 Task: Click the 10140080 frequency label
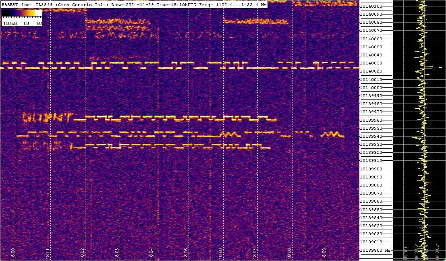(371, 23)
